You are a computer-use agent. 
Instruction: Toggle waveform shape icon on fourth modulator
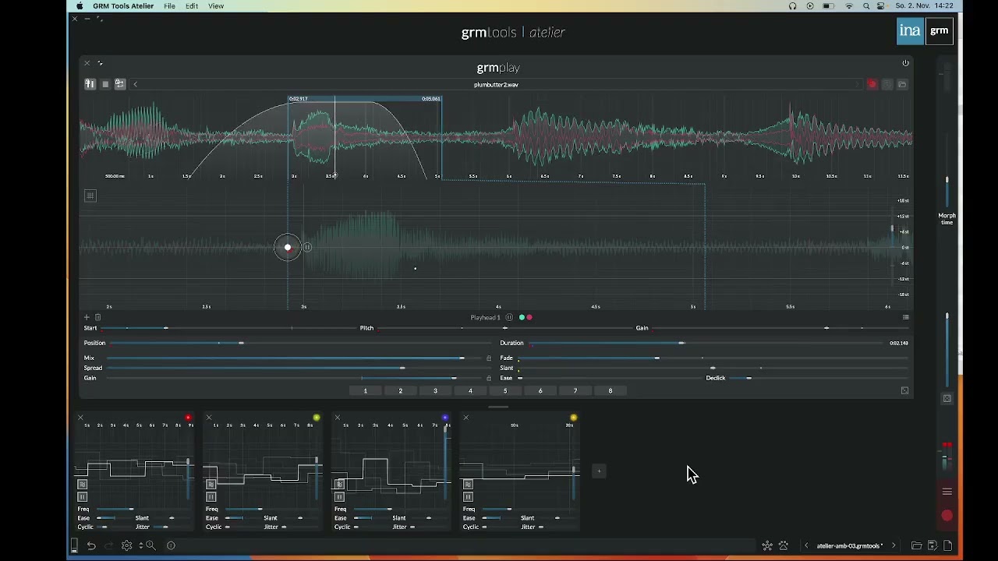point(468,485)
